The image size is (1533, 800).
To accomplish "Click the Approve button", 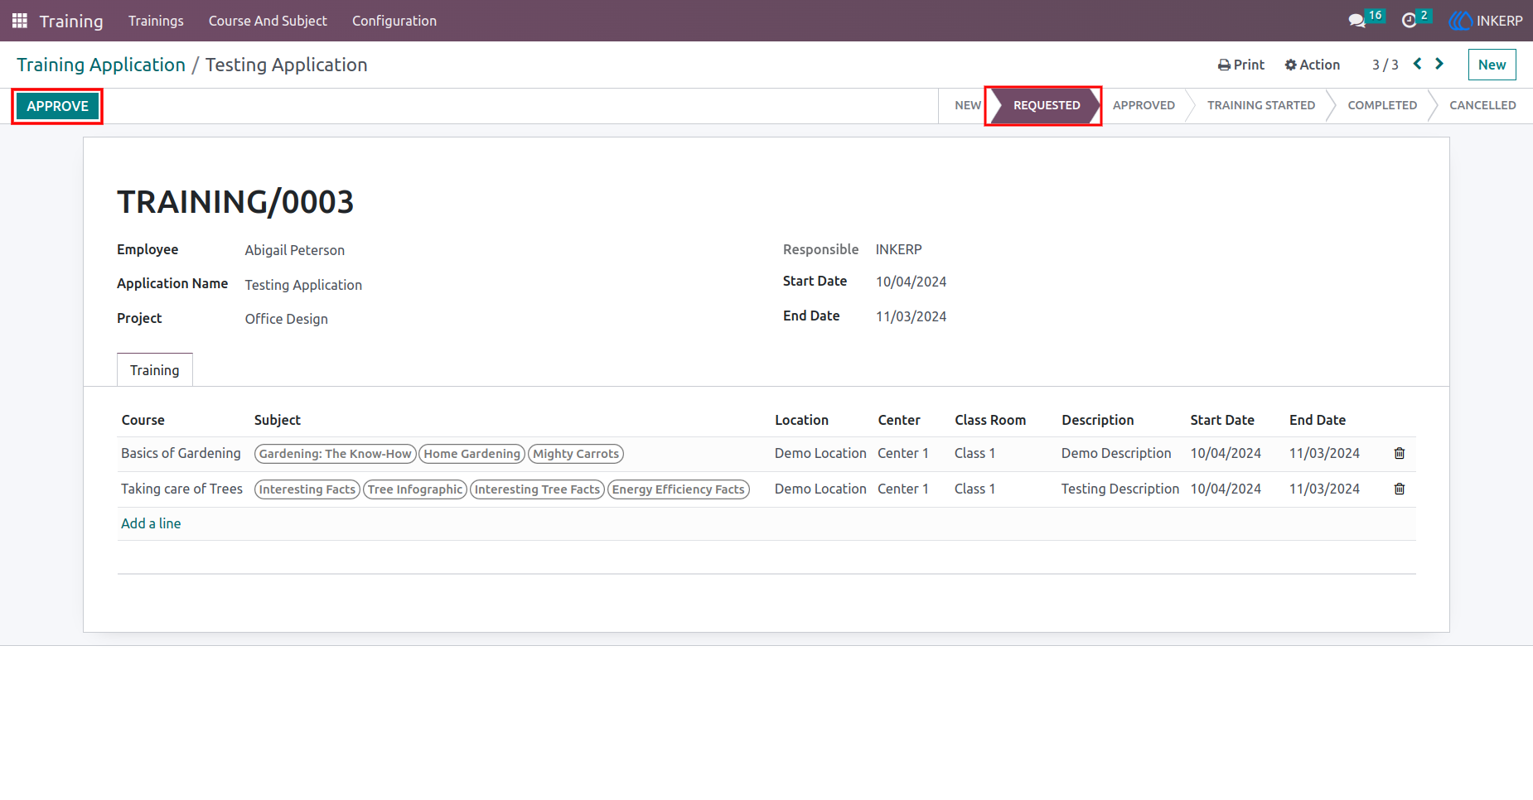I will click(x=57, y=106).
